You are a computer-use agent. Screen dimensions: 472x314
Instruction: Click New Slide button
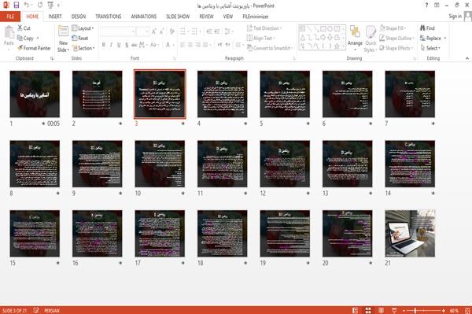click(x=63, y=39)
